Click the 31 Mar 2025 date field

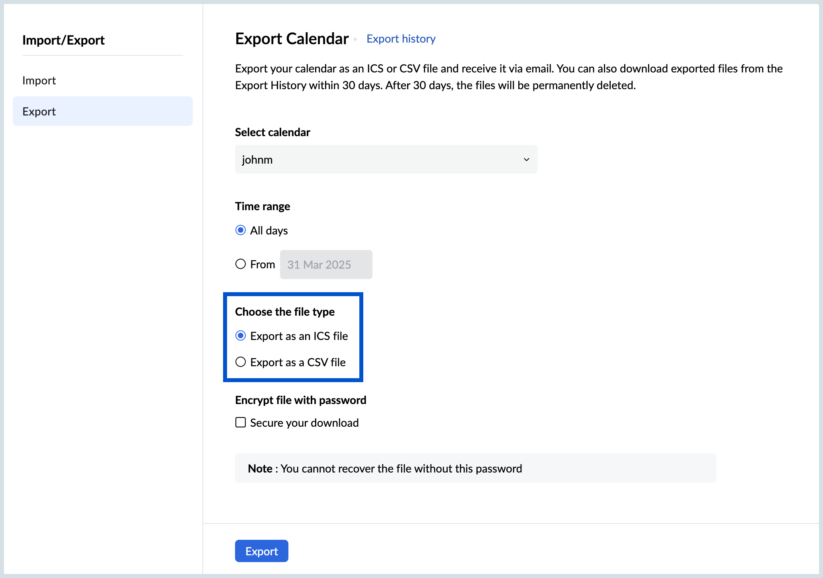pos(326,264)
